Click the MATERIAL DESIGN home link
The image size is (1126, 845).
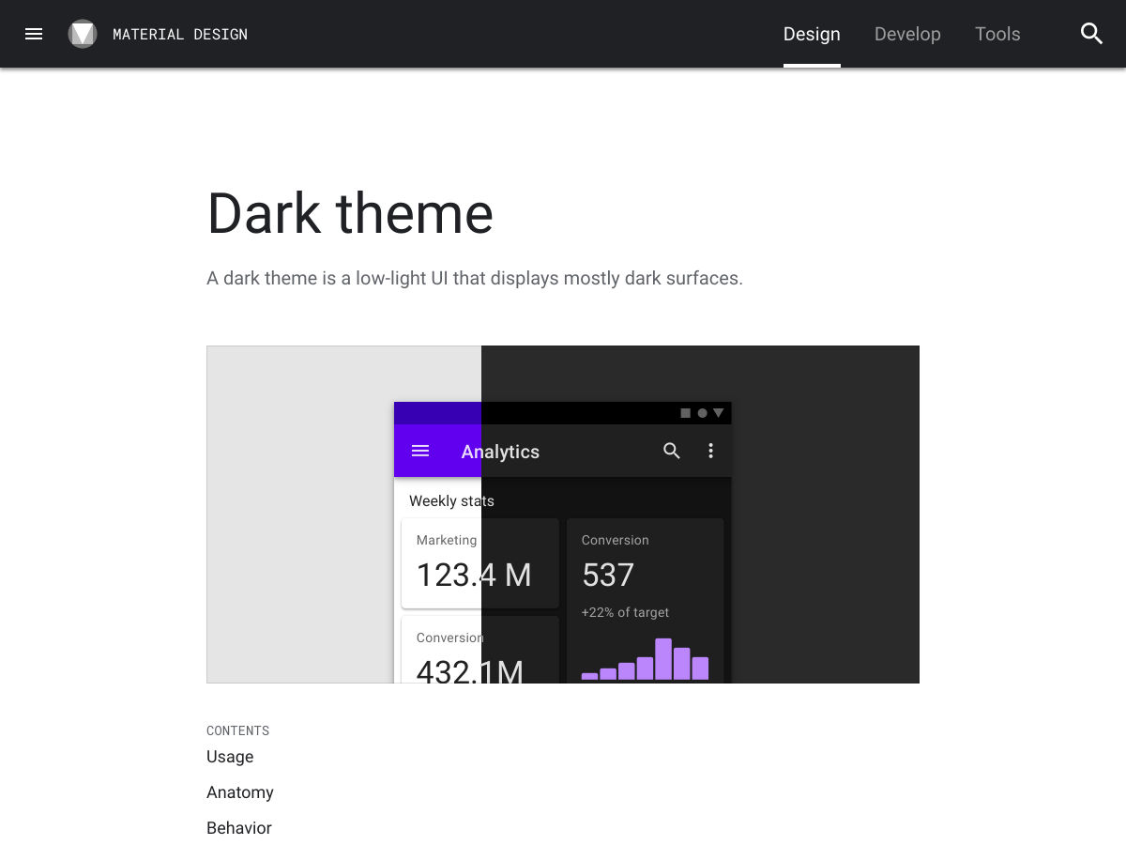coord(180,34)
